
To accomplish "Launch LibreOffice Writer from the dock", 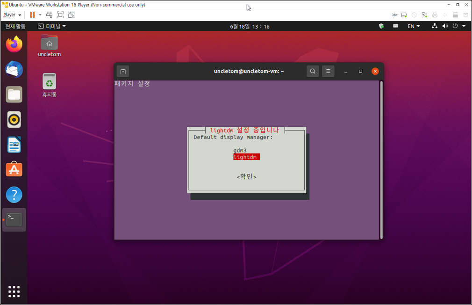I will 14,145.
